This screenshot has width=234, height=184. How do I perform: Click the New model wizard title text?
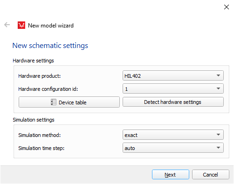pos(51,26)
